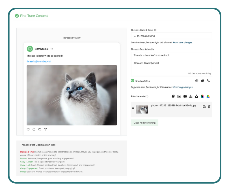This screenshot has height=191, width=229.
Task: Click the insert link chain icon
Action: point(208,81)
